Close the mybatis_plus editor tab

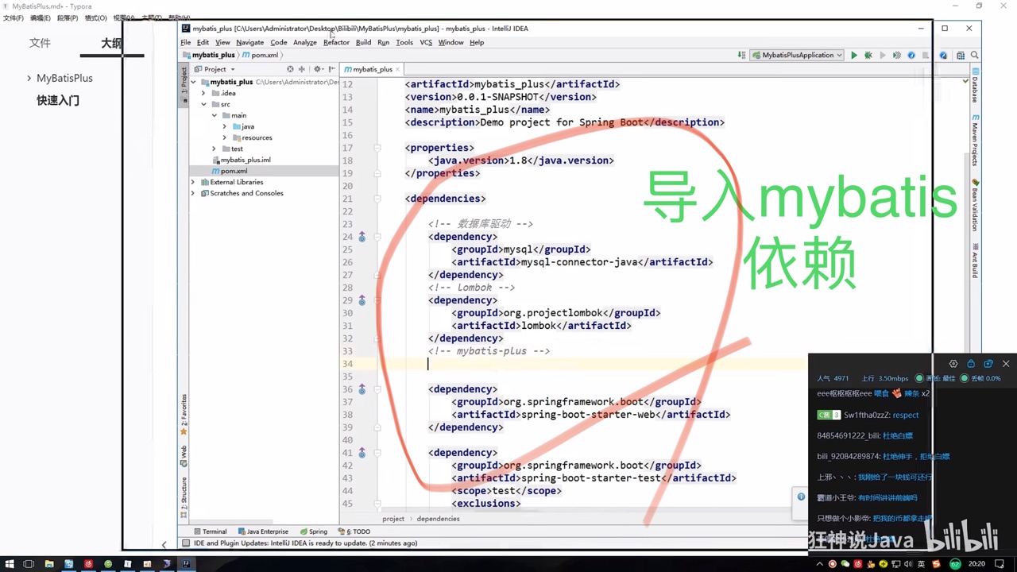point(397,69)
